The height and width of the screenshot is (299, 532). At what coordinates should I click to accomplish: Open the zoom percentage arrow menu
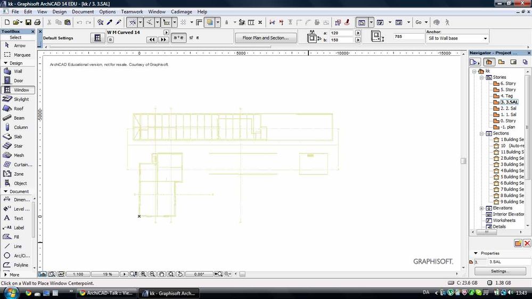[124, 274]
